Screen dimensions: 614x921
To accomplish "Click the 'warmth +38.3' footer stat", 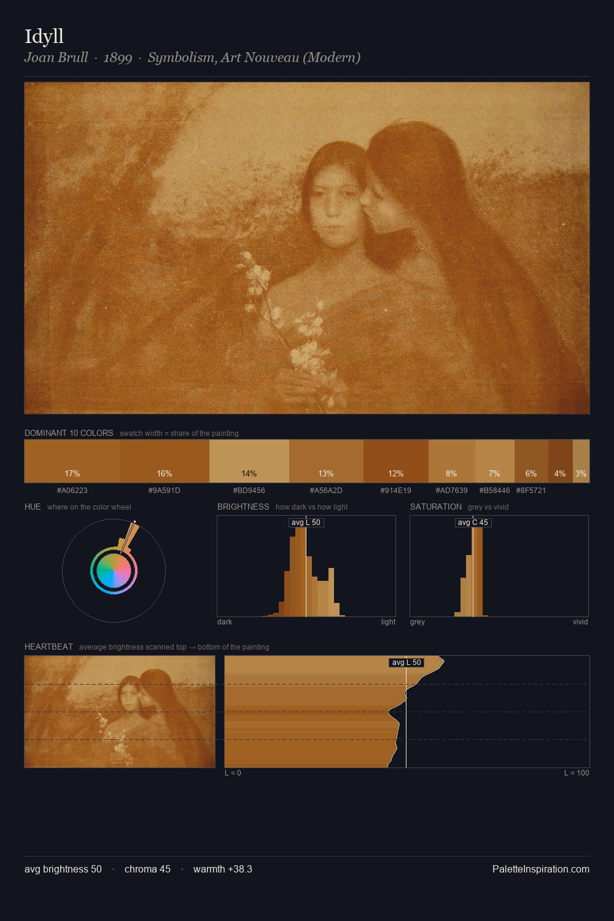I will coord(223,869).
